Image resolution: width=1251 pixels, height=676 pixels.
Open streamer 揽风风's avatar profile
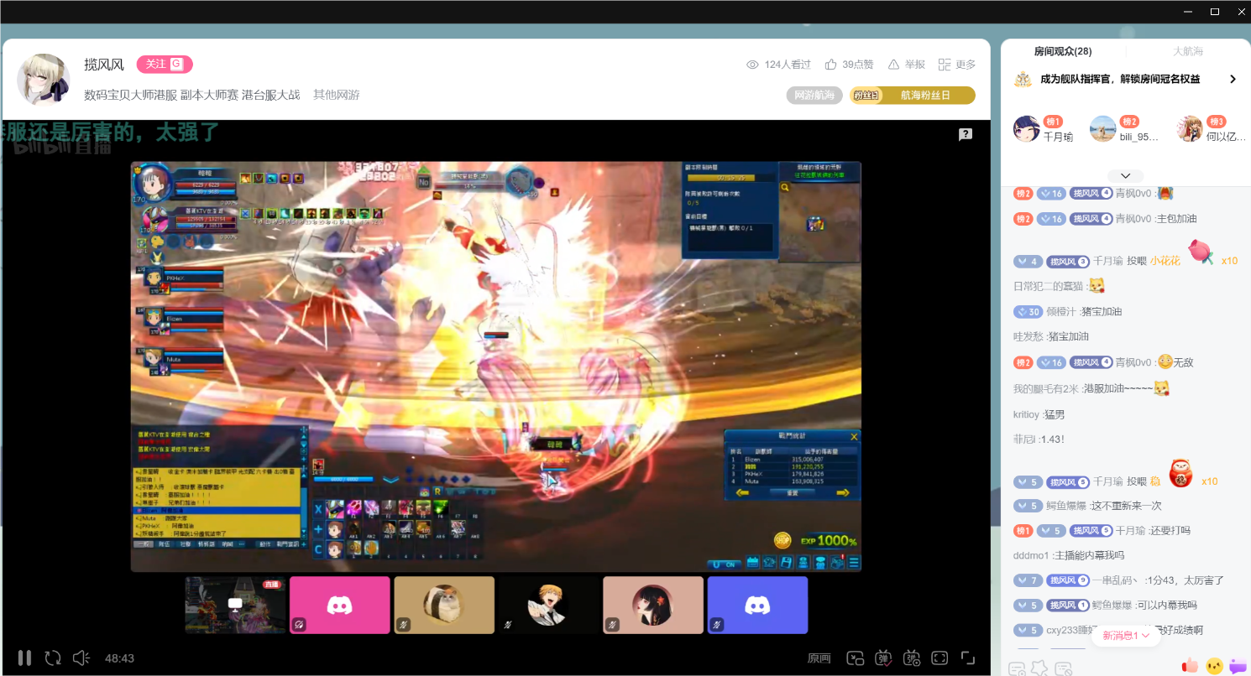coord(44,80)
